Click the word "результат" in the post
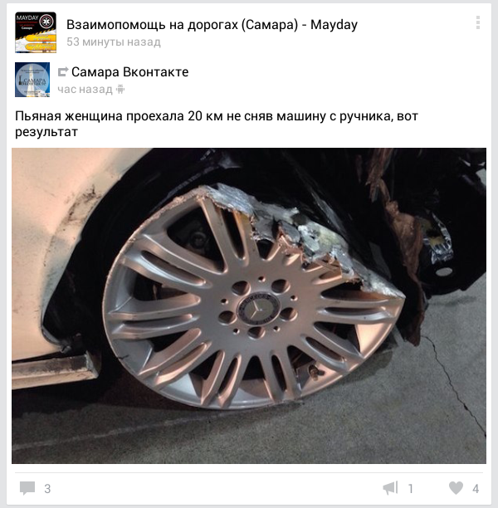The image size is (498, 508). coord(46,132)
